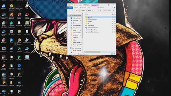Select the AutoClicker (1) desktop icon
Image resolution: width=171 pixels, height=96 pixels.
pos(19,7)
